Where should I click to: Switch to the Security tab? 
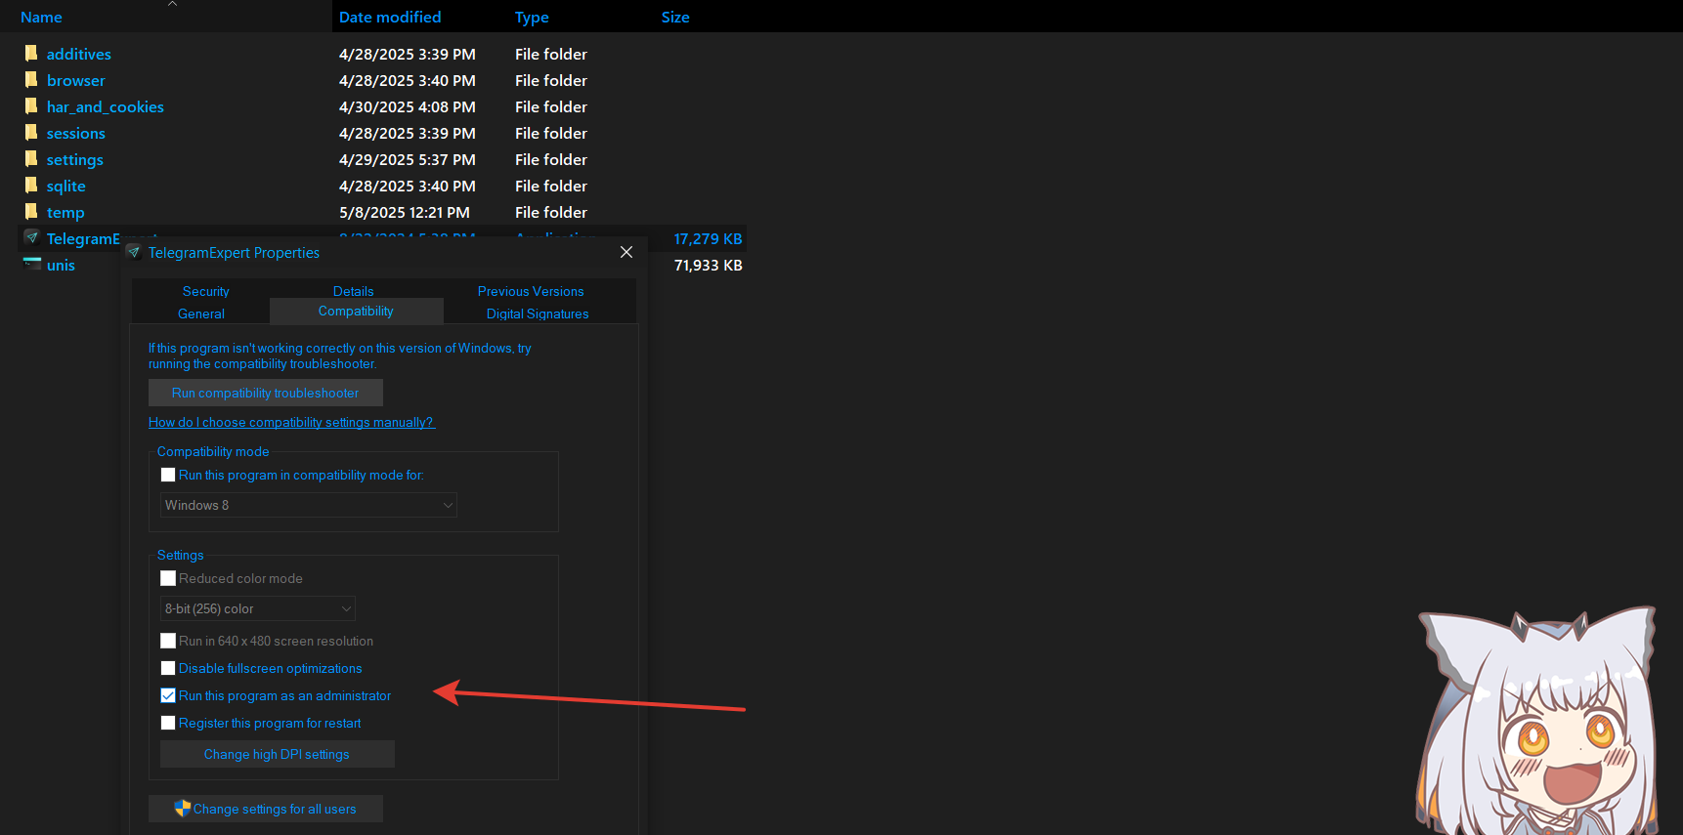coord(205,291)
